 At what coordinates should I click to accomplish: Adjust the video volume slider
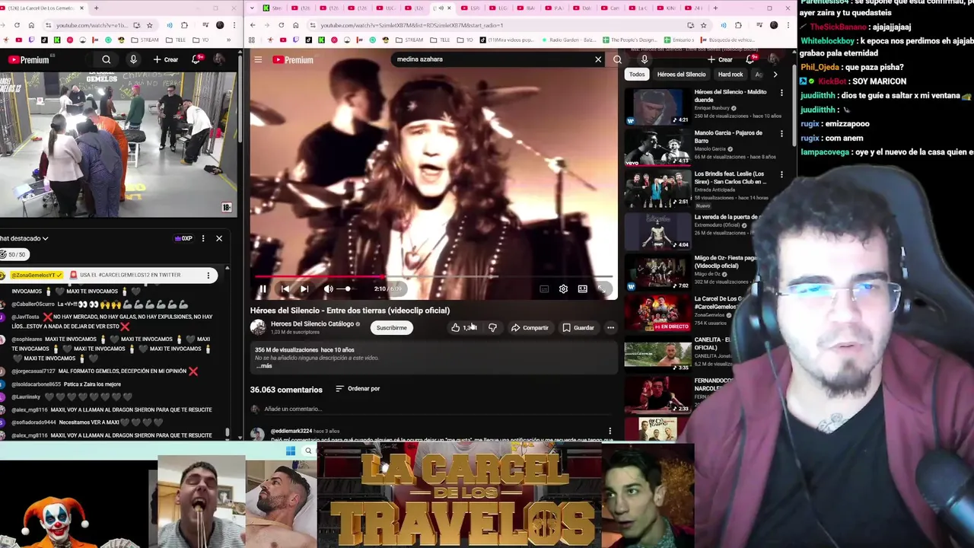point(346,289)
